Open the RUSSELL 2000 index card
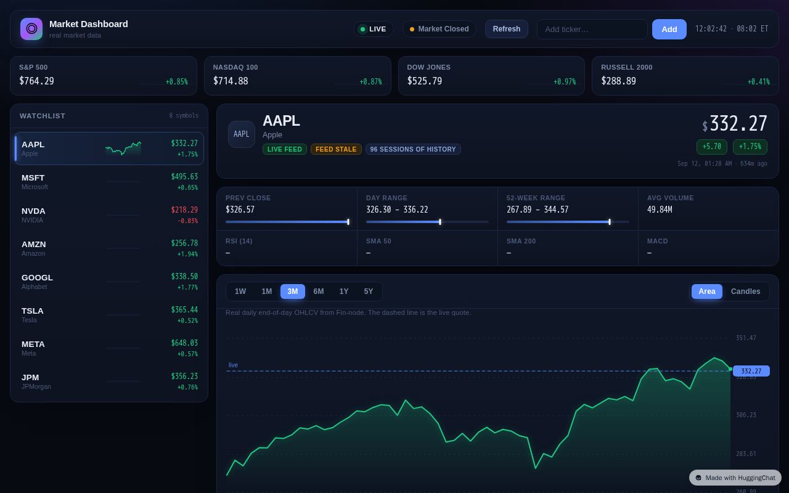The height and width of the screenshot is (493, 789). tap(685, 76)
